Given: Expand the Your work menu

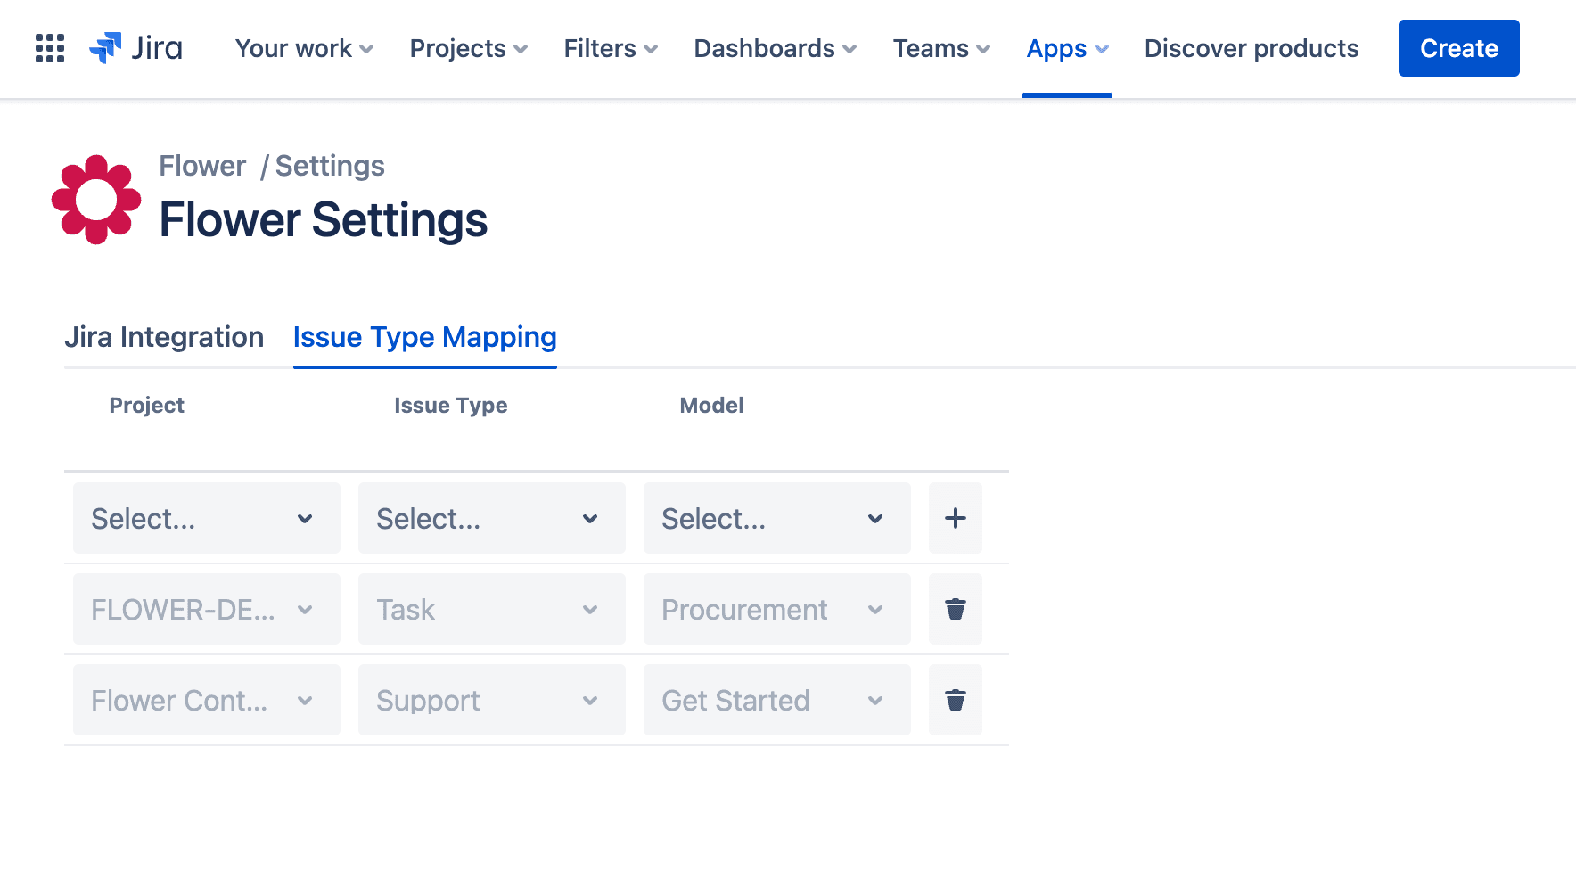Looking at the screenshot, I should coord(304,48).
